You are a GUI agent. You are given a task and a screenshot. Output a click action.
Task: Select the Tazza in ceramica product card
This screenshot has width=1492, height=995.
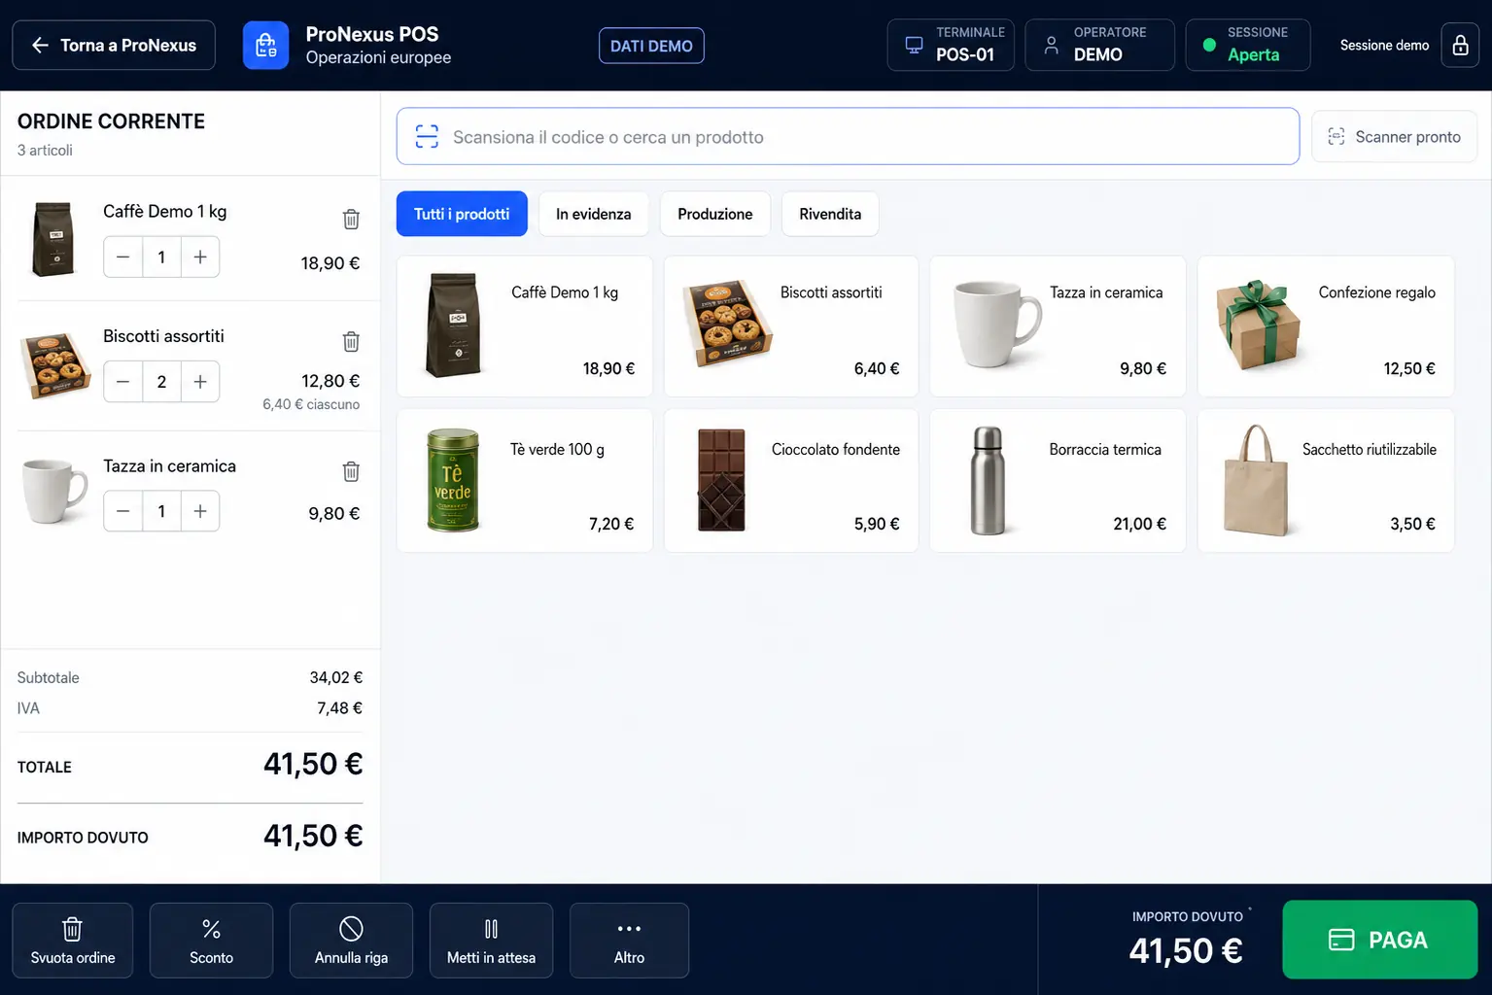tap(1058, 326)
